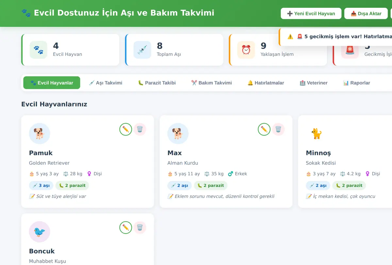Click the Dışa Aktar button
Screen dimensions: 392x265
tap(366, 14)
